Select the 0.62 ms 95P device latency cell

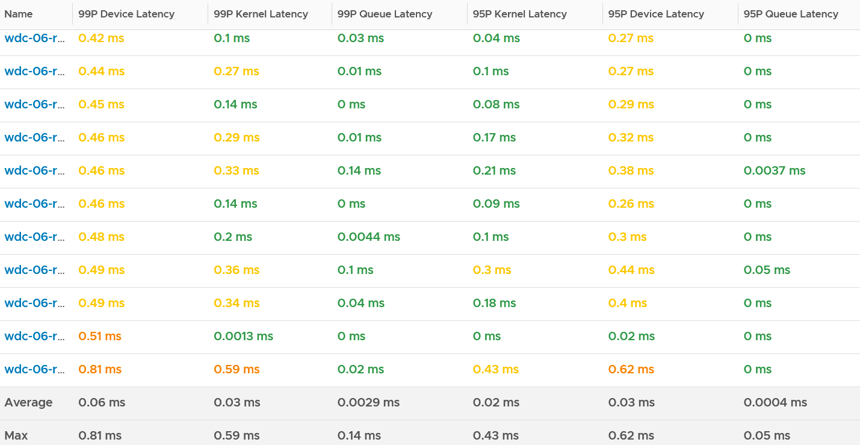coord(631,369)
